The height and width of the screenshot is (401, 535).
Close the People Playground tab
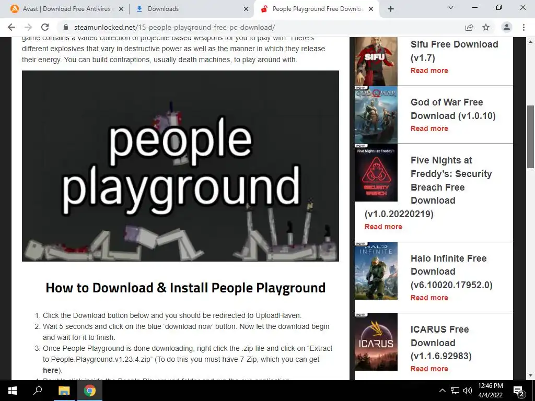point(371,9)
